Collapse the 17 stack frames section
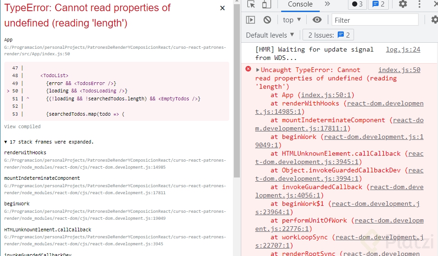Image resolution: width=438 pixels, height=256 pixels. (x=49, y=142)
